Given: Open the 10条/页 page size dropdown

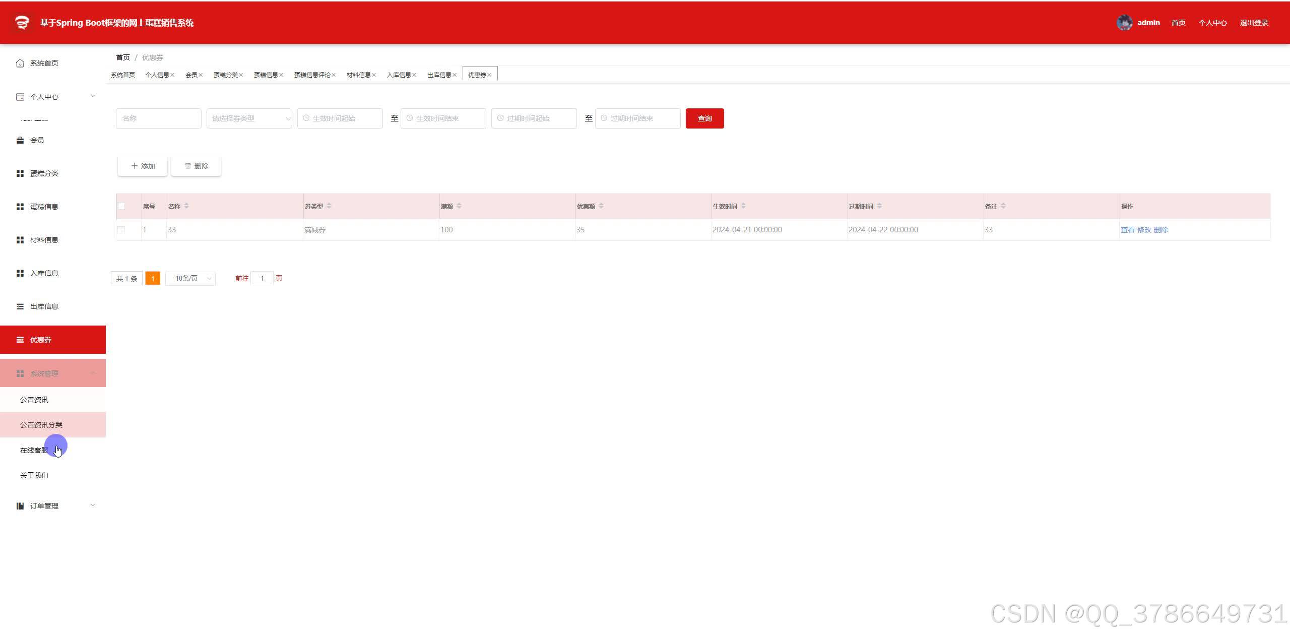Looking at the screenshot, I should [x=190, y=279].
